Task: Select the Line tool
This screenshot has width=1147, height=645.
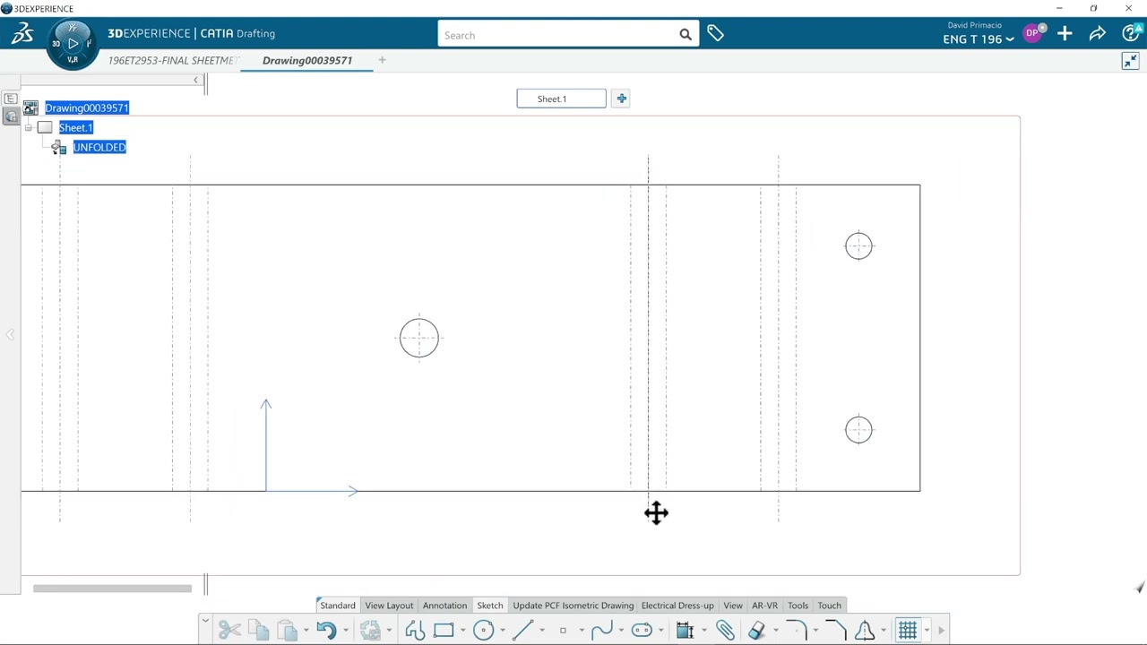Action: (523, 631)
